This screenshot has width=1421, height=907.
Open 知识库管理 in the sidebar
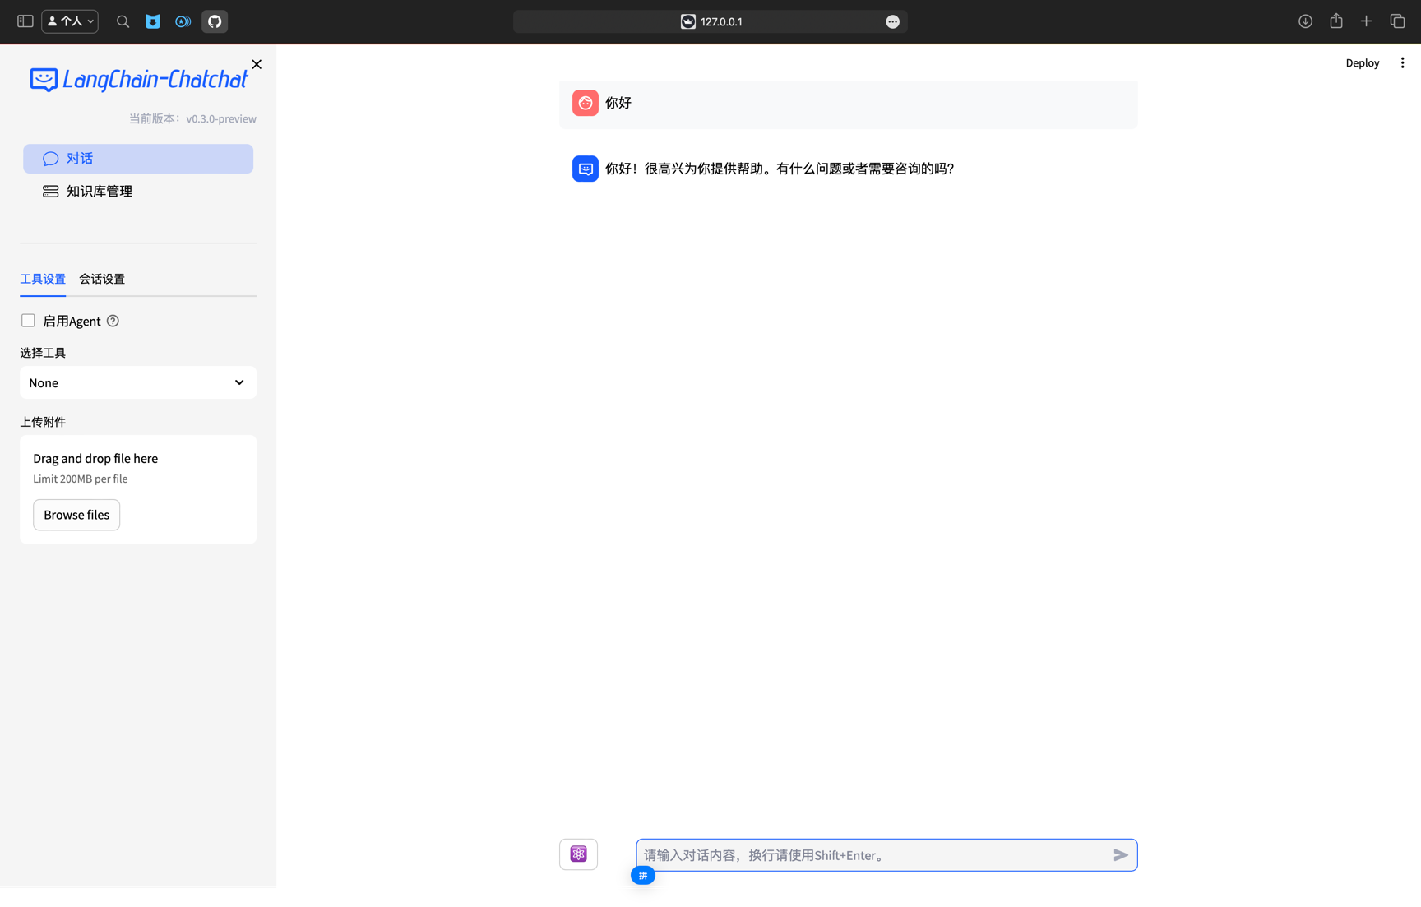99,191
